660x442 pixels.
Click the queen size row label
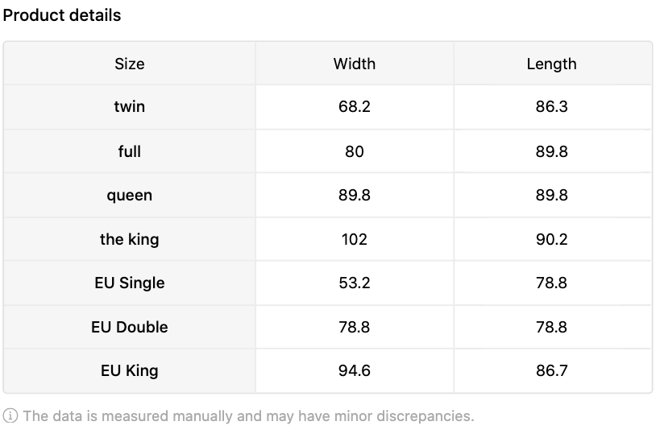(129, 196)
